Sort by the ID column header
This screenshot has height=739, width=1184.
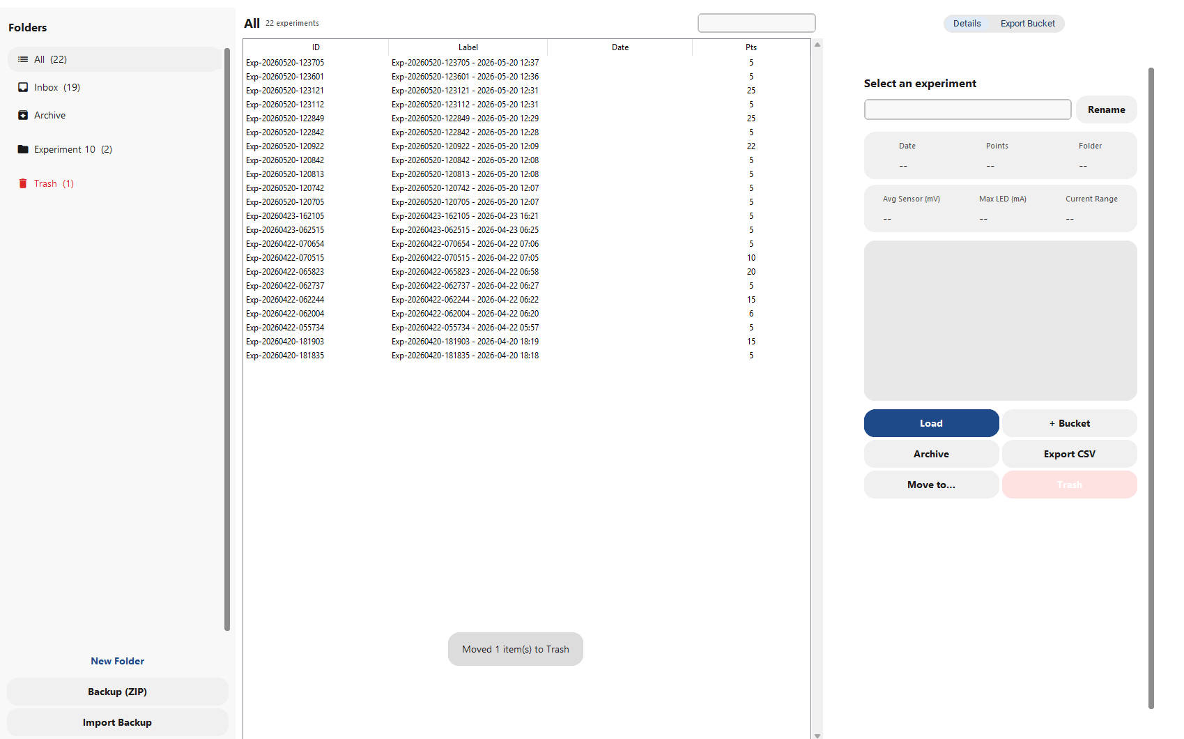pyautogui.click(x=316, y=47)
